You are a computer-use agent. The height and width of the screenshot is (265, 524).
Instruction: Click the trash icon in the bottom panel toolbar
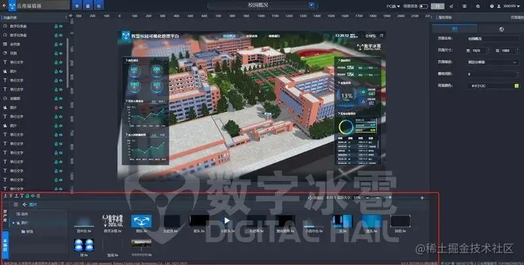click(x=38, y=195)
